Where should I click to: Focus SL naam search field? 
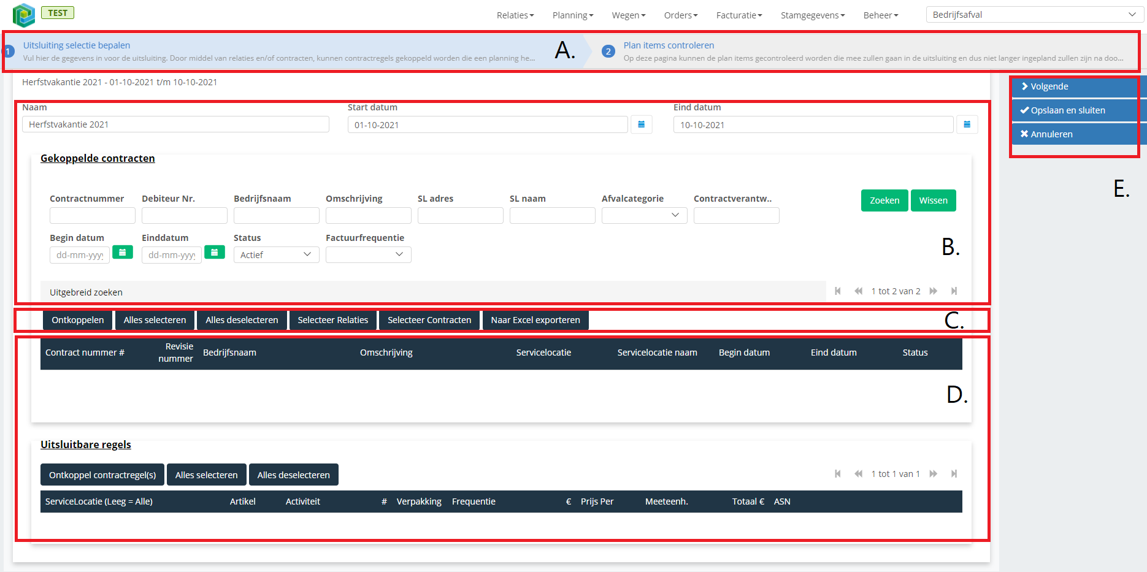pos(553,215)
